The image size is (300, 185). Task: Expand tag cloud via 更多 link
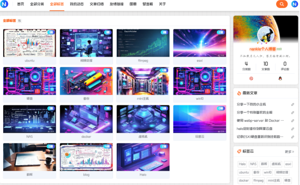coord(289,152)
